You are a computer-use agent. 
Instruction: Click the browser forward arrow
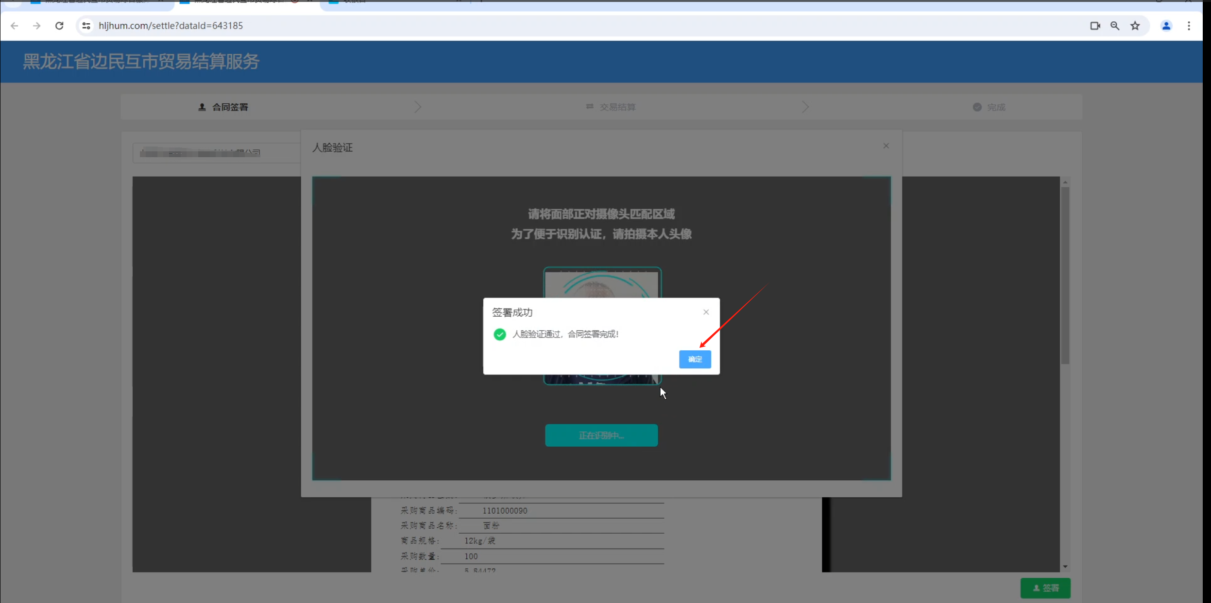tap(37, 26)
